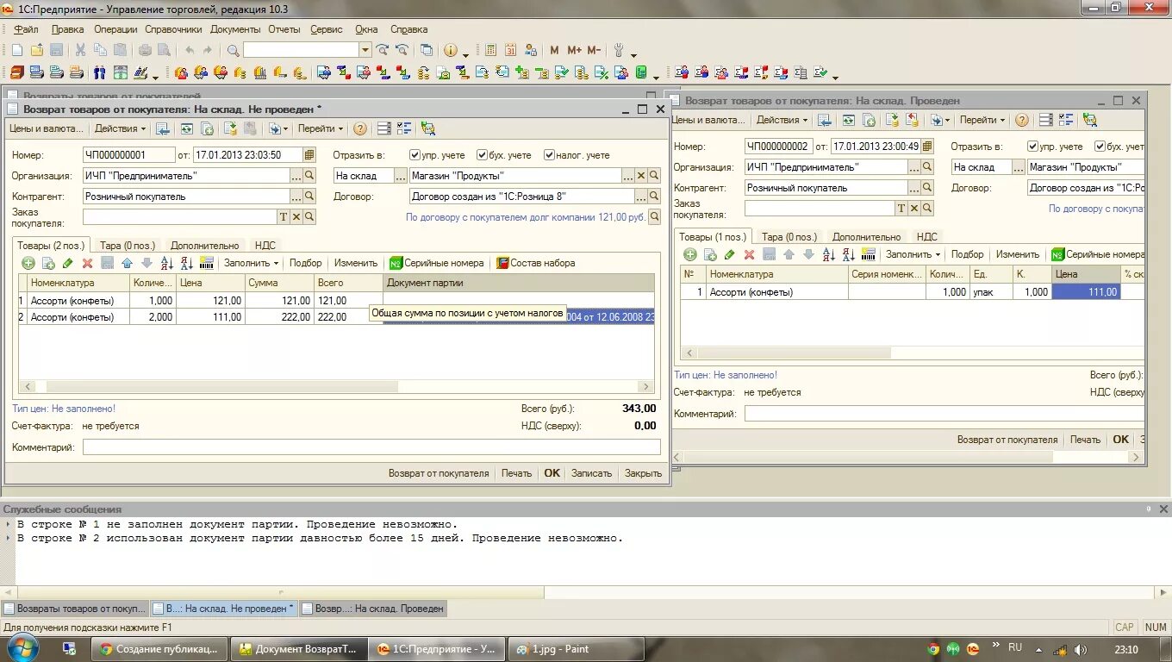Expand the Заполнить dropdown in the Проведен window
The height and width of the screenshot is (662, 1172).
913,254
